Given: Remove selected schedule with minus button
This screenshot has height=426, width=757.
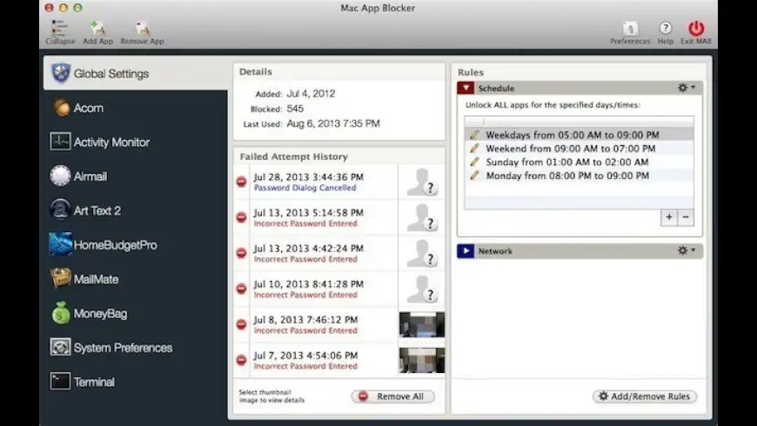Looking at the screenshot, I should click(686, 217).
